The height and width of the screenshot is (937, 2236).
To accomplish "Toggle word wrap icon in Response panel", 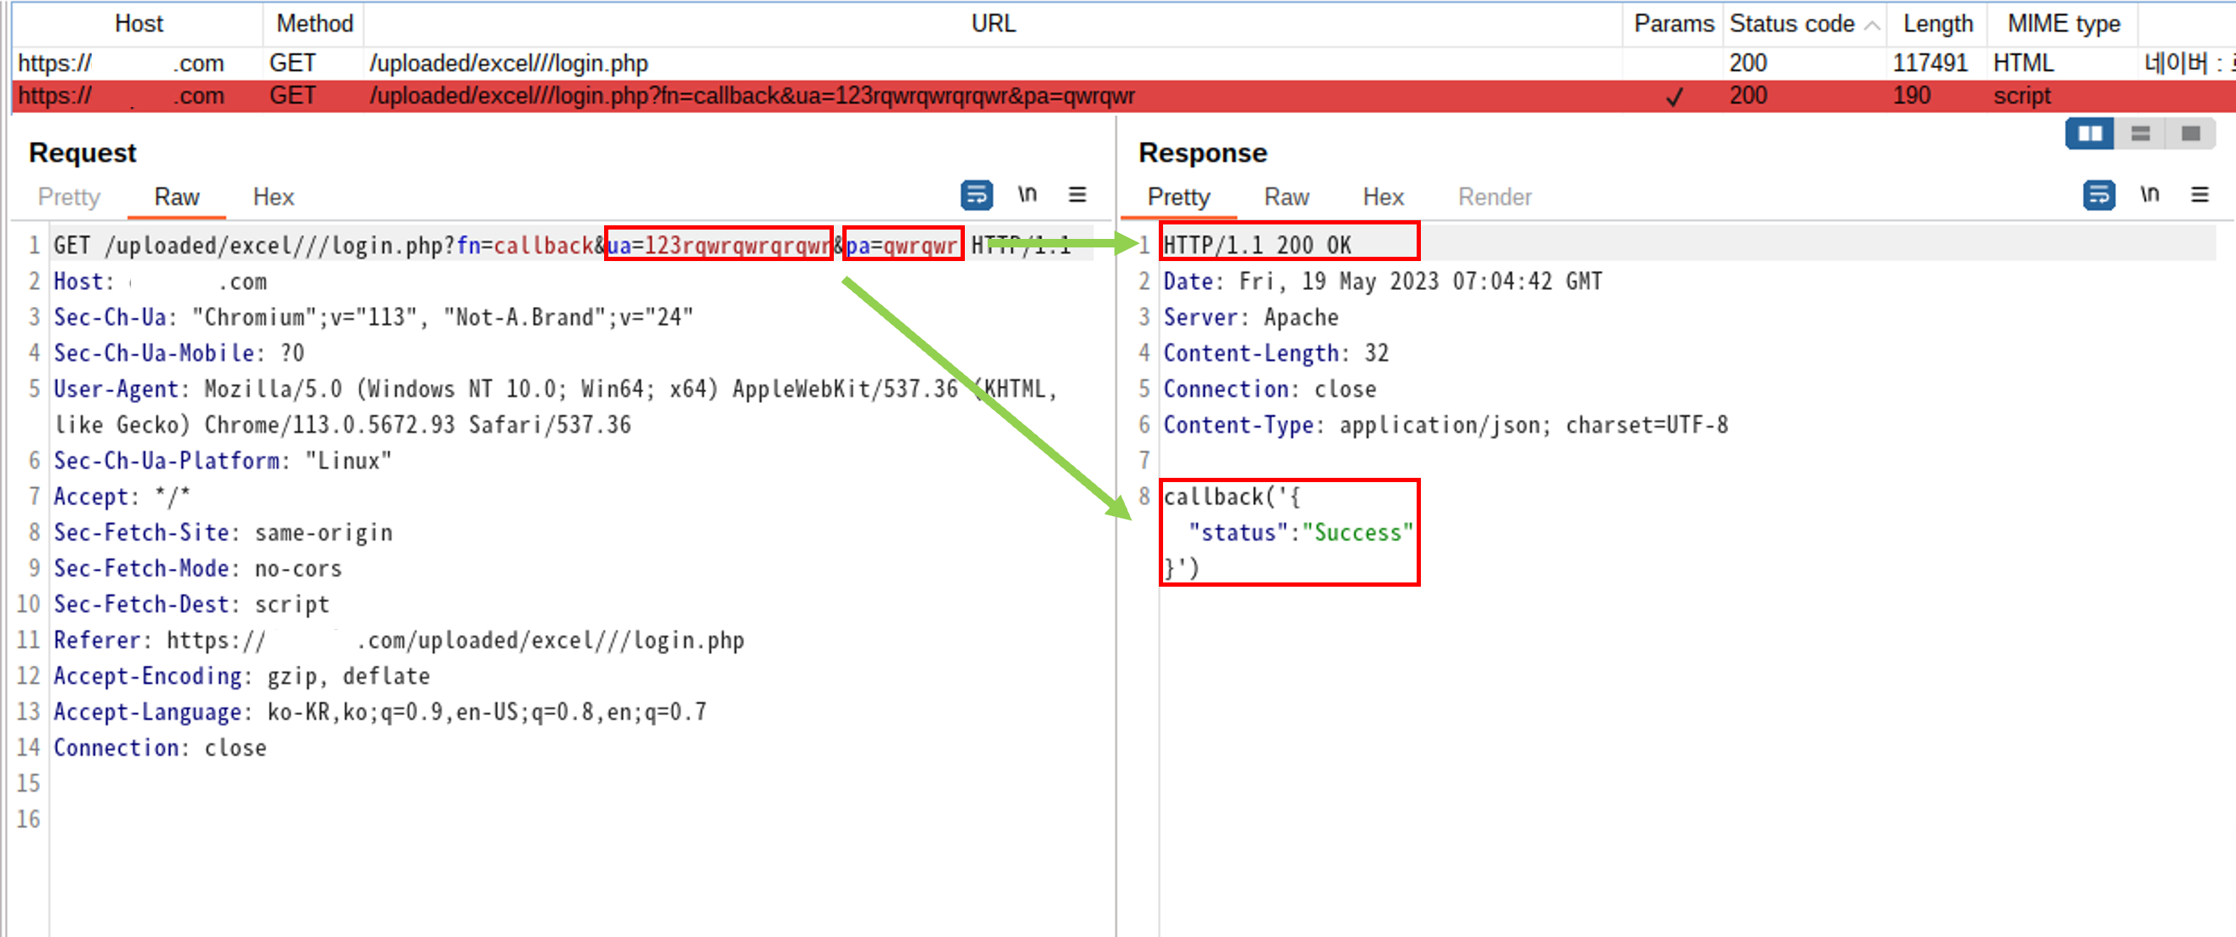I will point(2098,195).
